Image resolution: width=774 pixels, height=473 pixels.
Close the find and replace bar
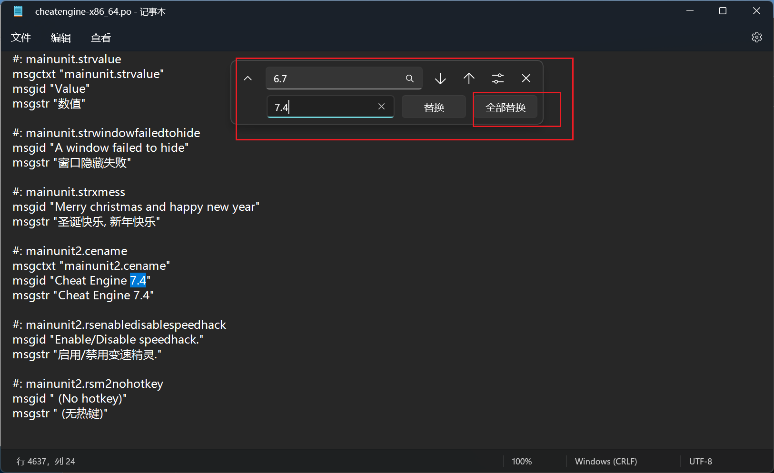coord(526,78)
